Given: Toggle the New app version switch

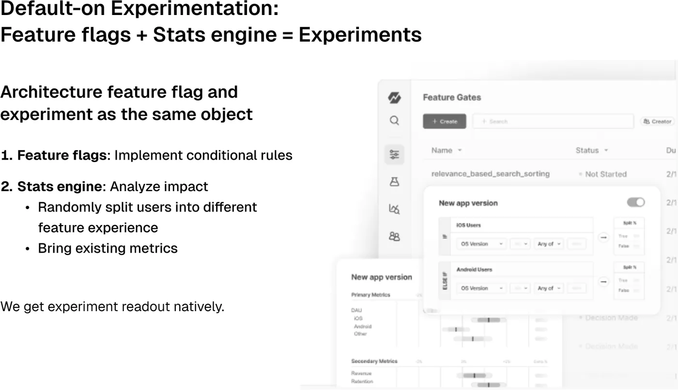Looking at the screenshot, I should (x=636, y=202).
